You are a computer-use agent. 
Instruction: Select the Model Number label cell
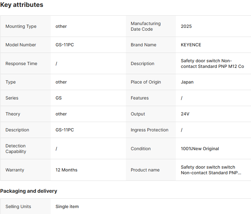click(x=21, y=45)
